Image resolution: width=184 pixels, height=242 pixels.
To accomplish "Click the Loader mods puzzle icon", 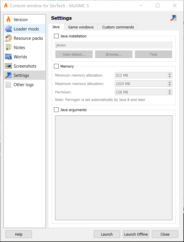I will tap(8, 29).
